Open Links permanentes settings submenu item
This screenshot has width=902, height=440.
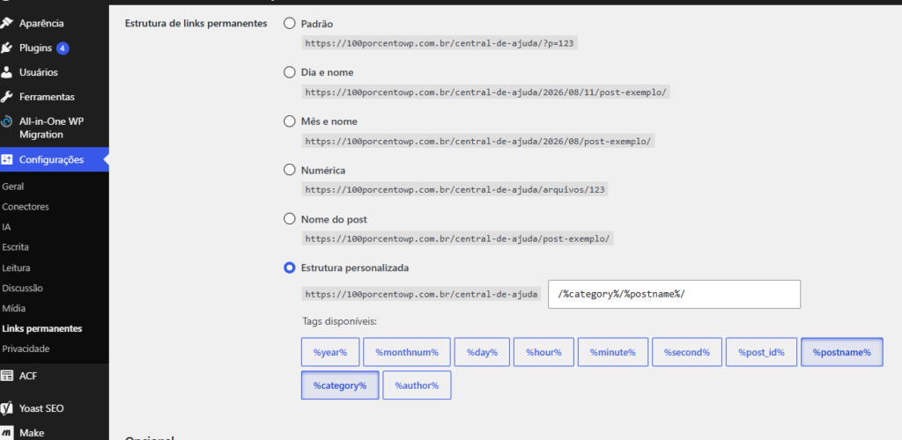click(x=42, y=328)
